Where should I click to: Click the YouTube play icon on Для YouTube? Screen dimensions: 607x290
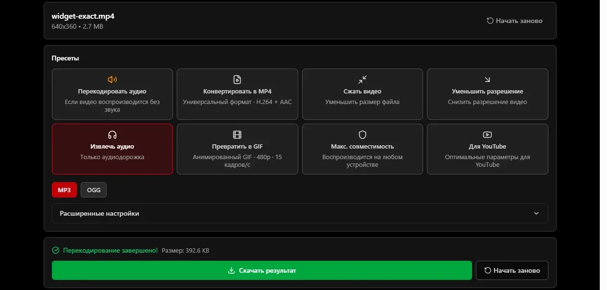pyautogui.click(x=487, y=135)
